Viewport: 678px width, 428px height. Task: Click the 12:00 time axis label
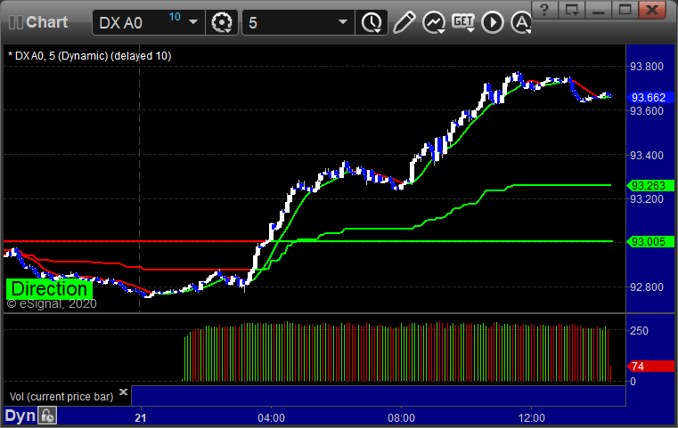click(x=531, y=418)
